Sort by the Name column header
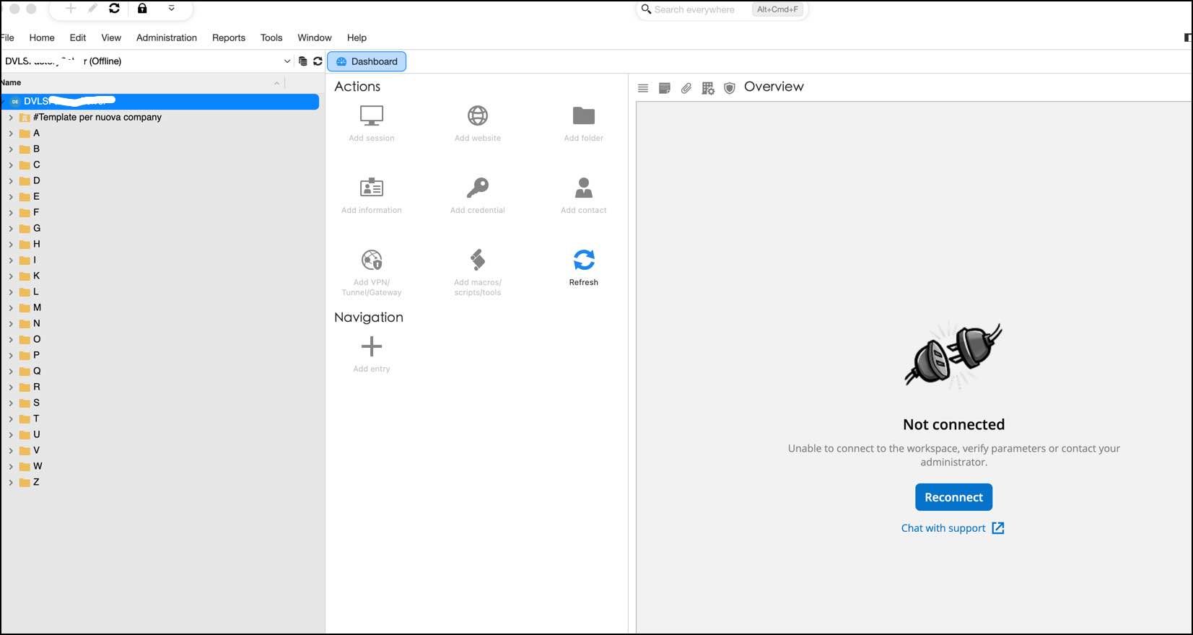1193x635 pixels. (141, 83)
